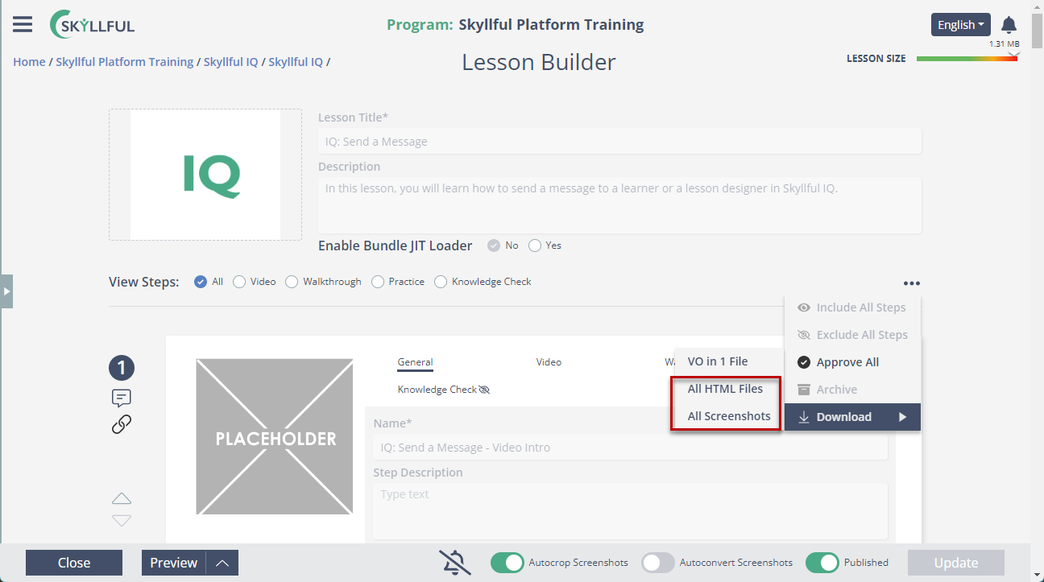Viewport: 1044px width, 582px height.
Task: Open comment icon under step 1
Action: click(122, 398)
